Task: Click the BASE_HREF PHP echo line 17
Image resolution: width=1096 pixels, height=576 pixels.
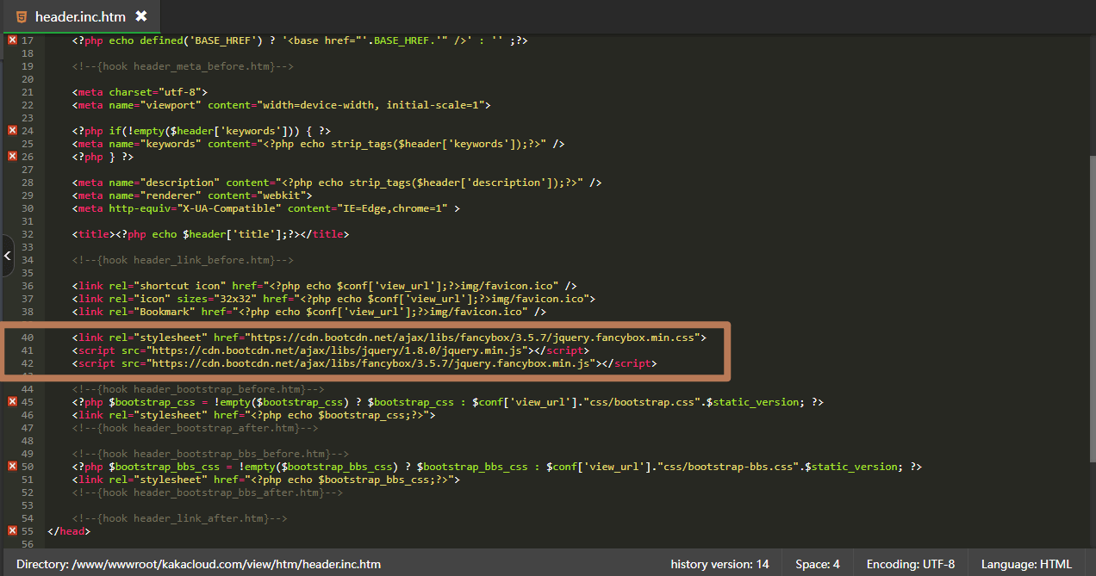Action: click(x=300, y=40)
